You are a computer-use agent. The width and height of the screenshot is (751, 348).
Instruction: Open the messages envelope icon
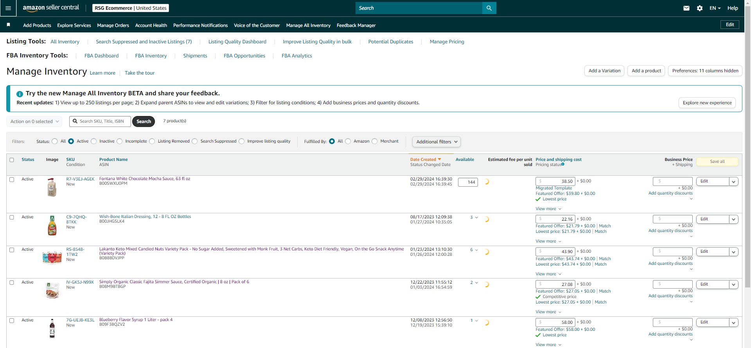click(686, 8)
